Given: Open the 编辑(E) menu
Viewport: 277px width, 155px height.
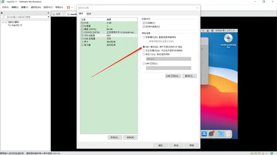Looking at the screenshot, I should tap(15, 7).
